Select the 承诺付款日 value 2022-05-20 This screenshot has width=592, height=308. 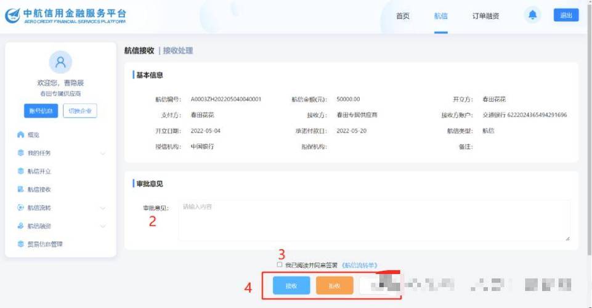[352, 131]
